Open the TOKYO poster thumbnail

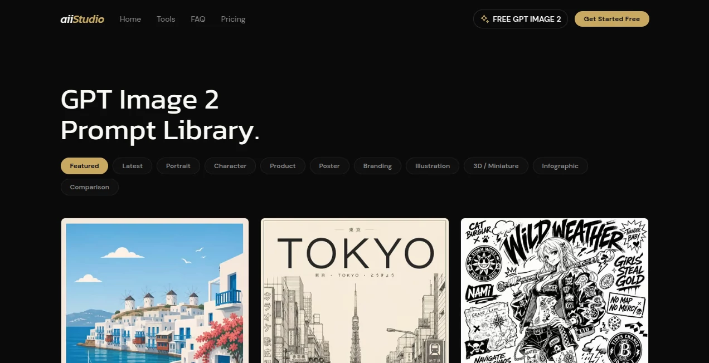(355, 291)
